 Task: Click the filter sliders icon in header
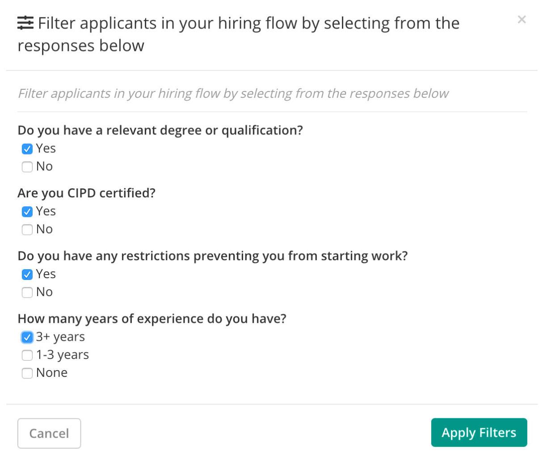coord(25,23)
